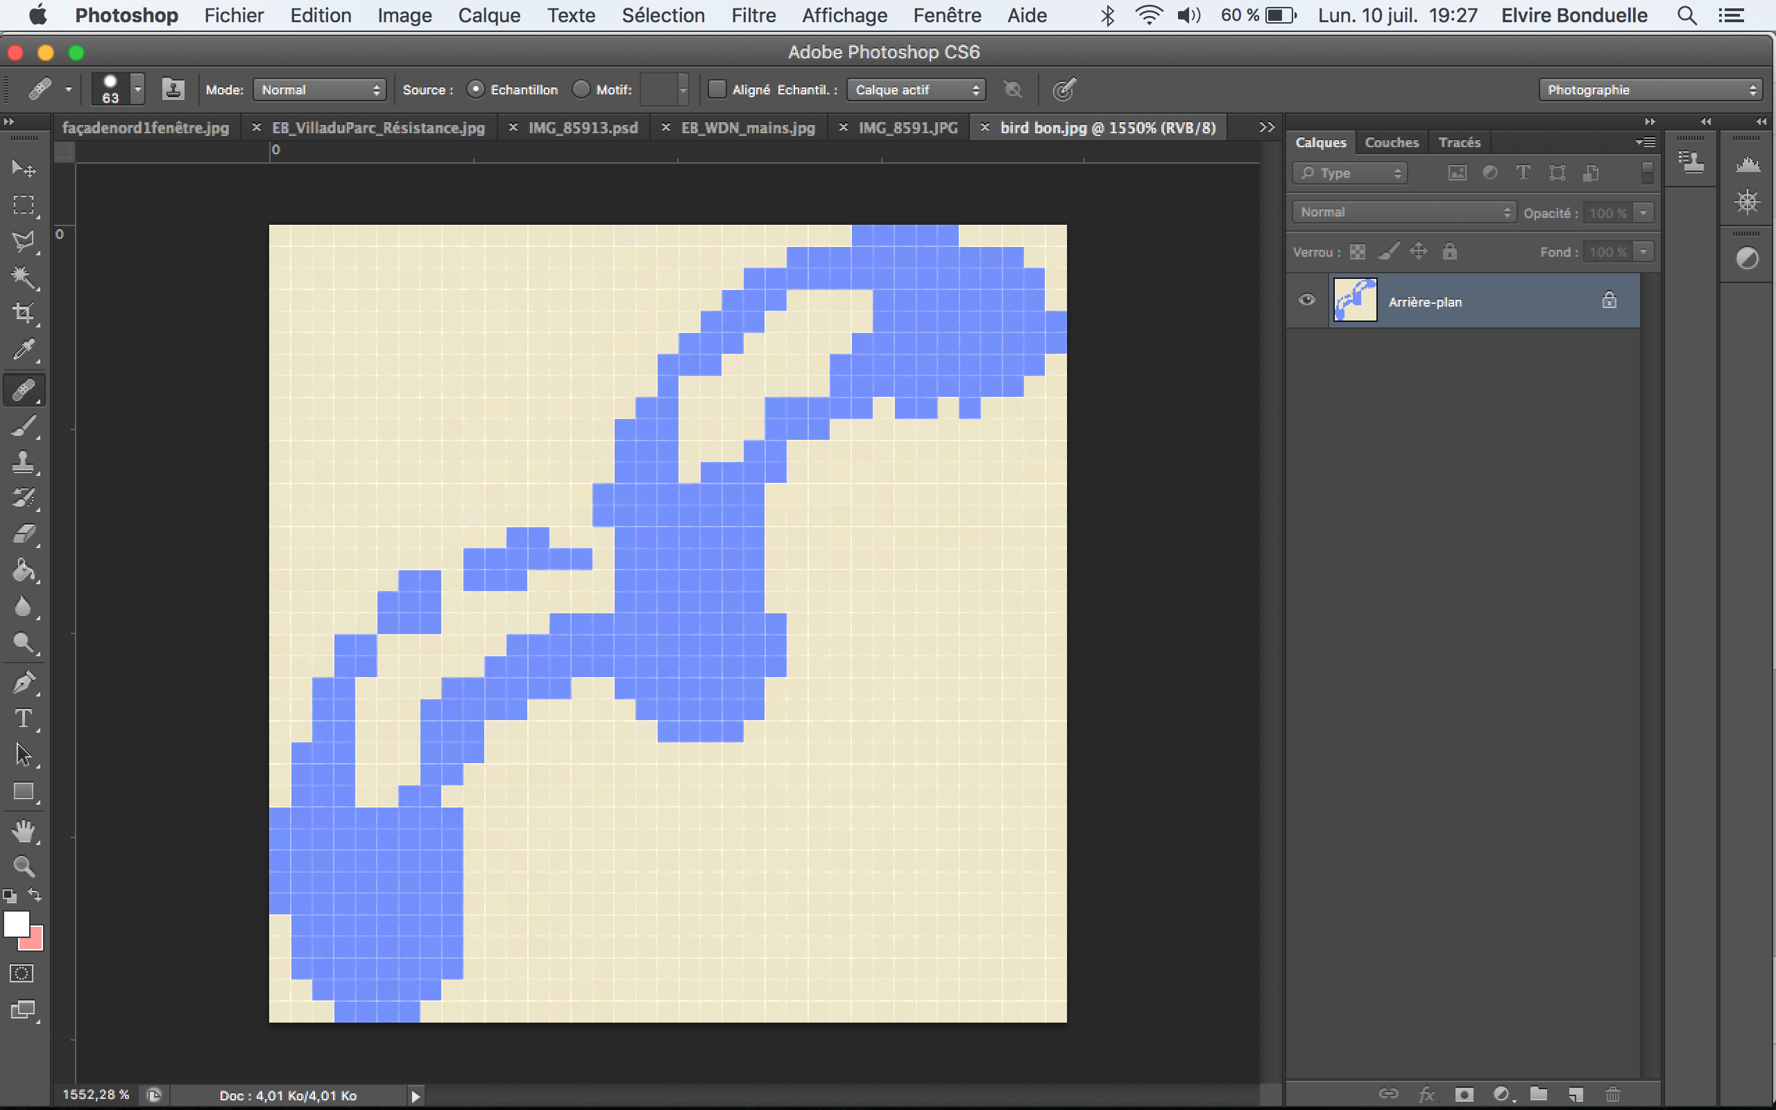This screenshot has height=1110, width=1776.
Task: Open Spotlight search in menu bar
Action: pos(1687,15)
